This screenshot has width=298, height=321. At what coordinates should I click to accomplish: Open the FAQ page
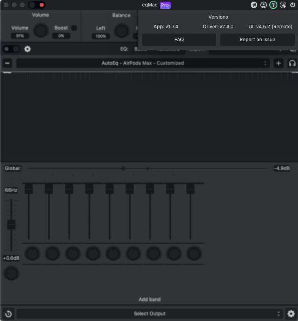179,40
